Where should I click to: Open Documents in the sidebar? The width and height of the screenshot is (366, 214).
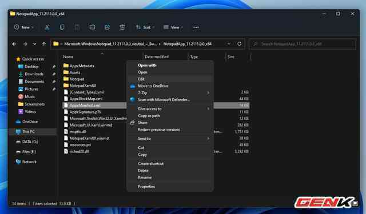[34, 82]
